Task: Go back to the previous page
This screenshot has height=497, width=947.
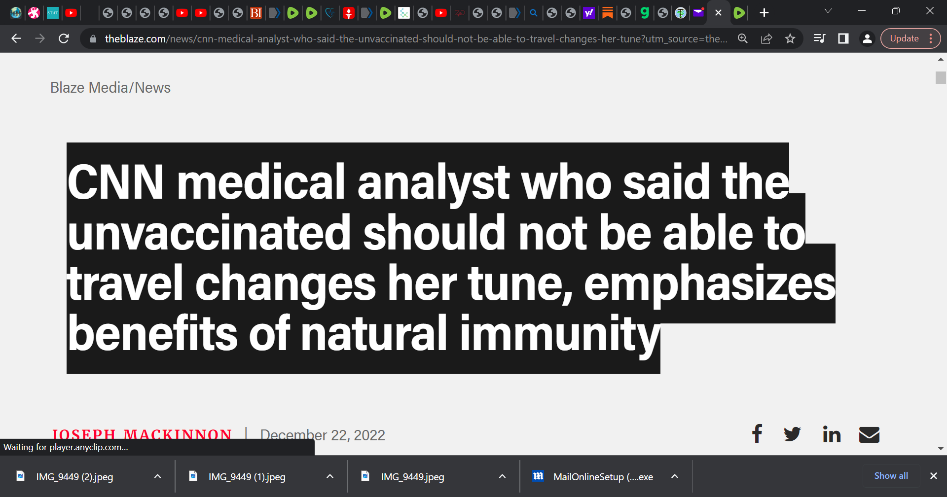Action: (x=16, y=38)
